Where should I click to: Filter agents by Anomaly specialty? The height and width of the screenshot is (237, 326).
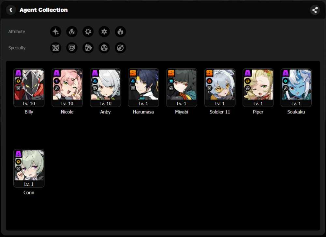point(104,48)
